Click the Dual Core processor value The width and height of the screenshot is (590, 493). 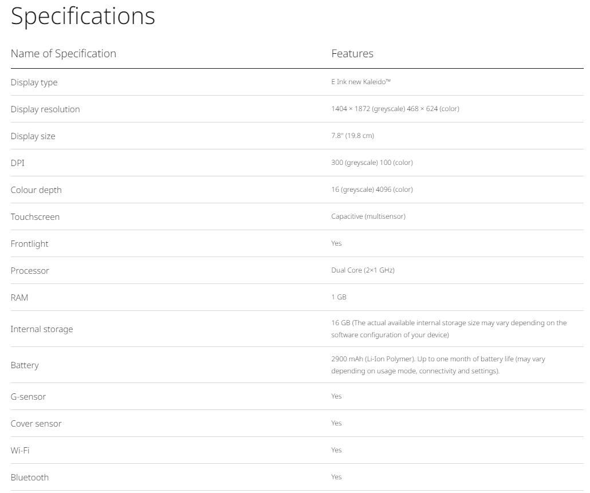[x=363, y=270]
